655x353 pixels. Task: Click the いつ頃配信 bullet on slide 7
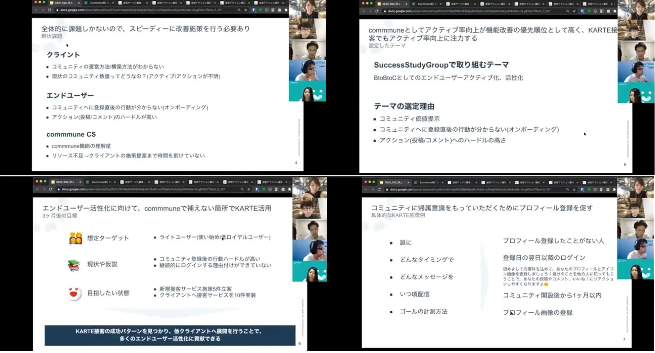[x=414, y=294]
